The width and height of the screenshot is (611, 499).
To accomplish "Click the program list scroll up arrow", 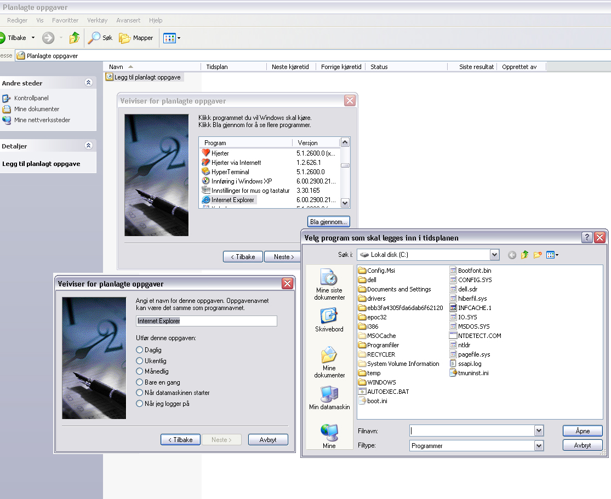I will [x=345, y=142].
